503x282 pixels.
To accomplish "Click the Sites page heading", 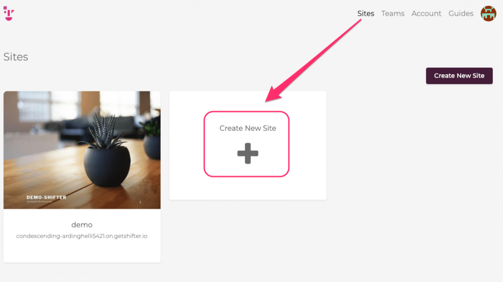I will pos(16,57).
